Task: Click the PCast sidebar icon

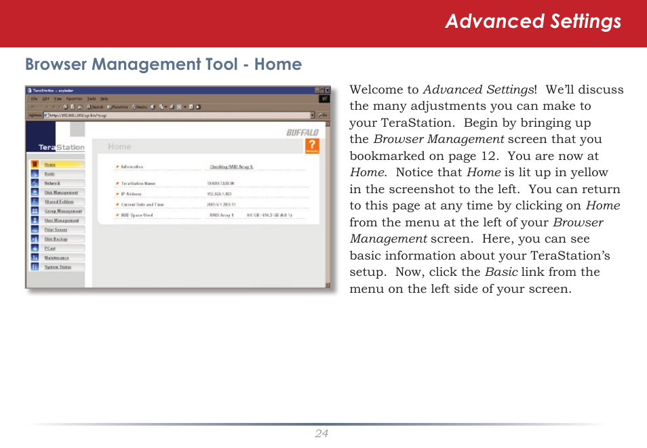Action: point(35,248)
